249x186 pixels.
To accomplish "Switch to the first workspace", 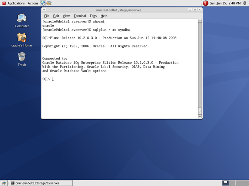I will [225, 183].
